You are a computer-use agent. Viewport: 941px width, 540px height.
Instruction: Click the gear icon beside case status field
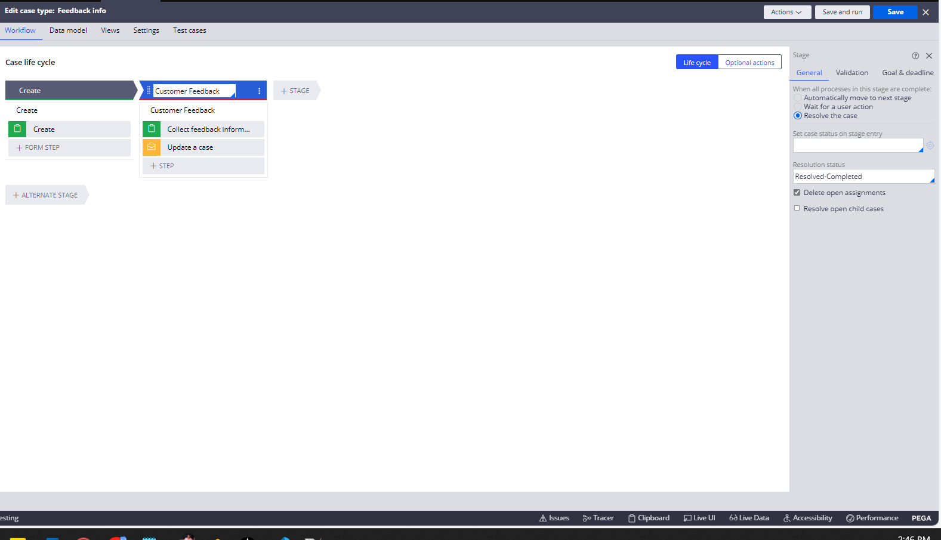(x=930, y=146)
